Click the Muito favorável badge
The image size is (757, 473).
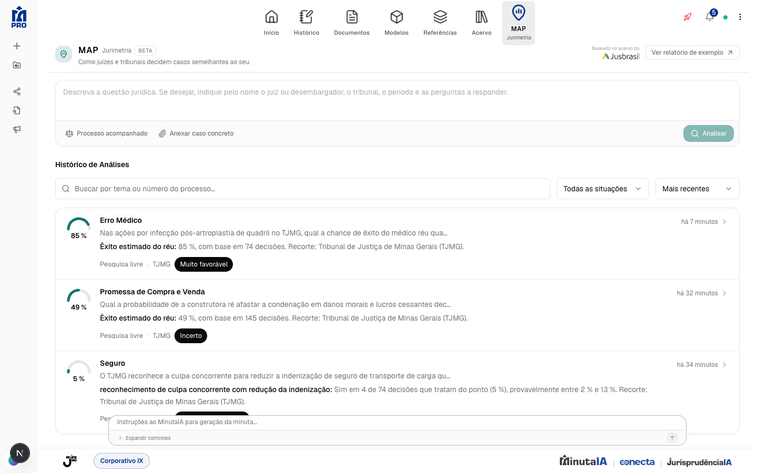pyautogui.click(x=204, y=264)
